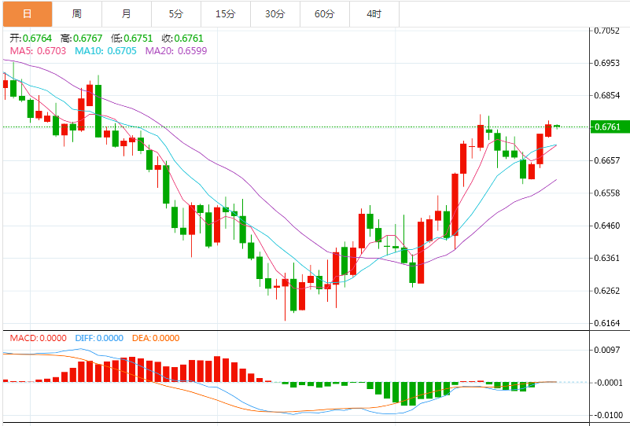The height and width of the screenshot is (426, 630).
Task: Click the -0.0100 MACD axis label
Action: point(607,415)
